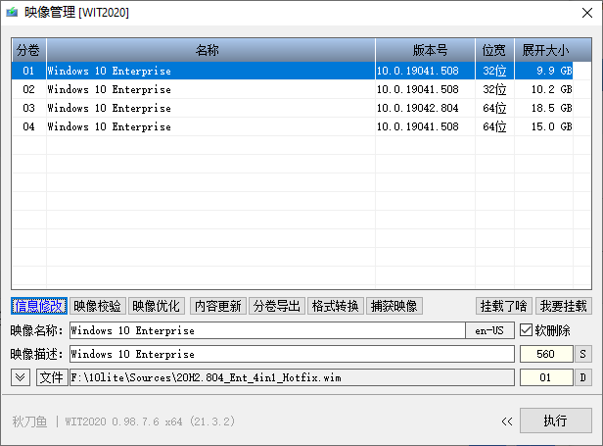Click the 10.2 GB size cell
The image size is (603, 446).
point(544,89)
